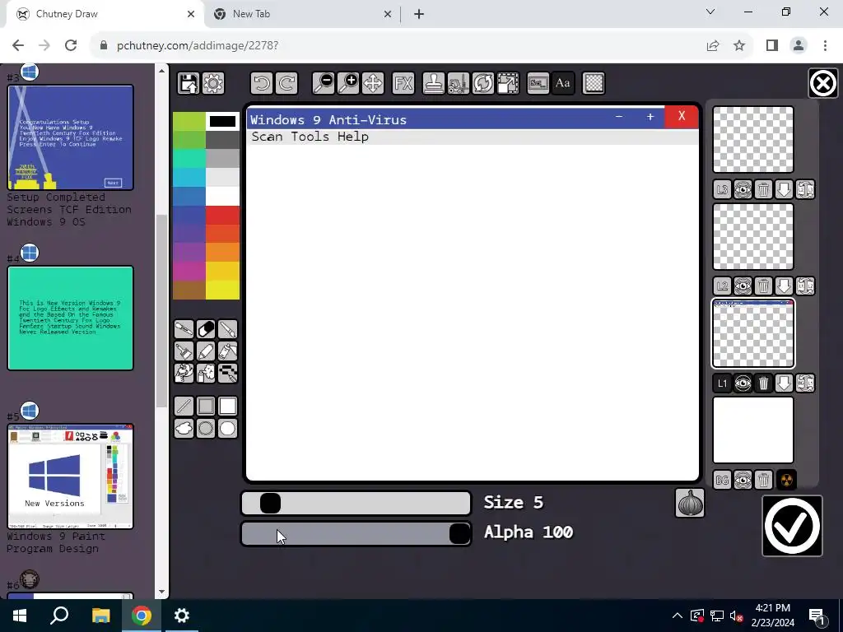Click the resize/scale selection icon
843x632 pixels.
pyautogui.click(x=508, y=83)
